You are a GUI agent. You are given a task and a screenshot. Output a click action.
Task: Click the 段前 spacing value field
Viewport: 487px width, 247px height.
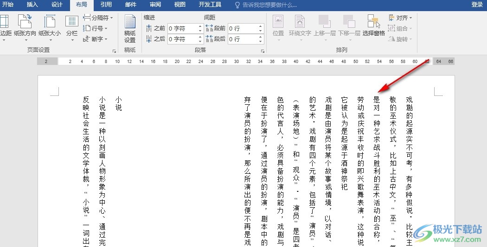(x=243, y=29)
